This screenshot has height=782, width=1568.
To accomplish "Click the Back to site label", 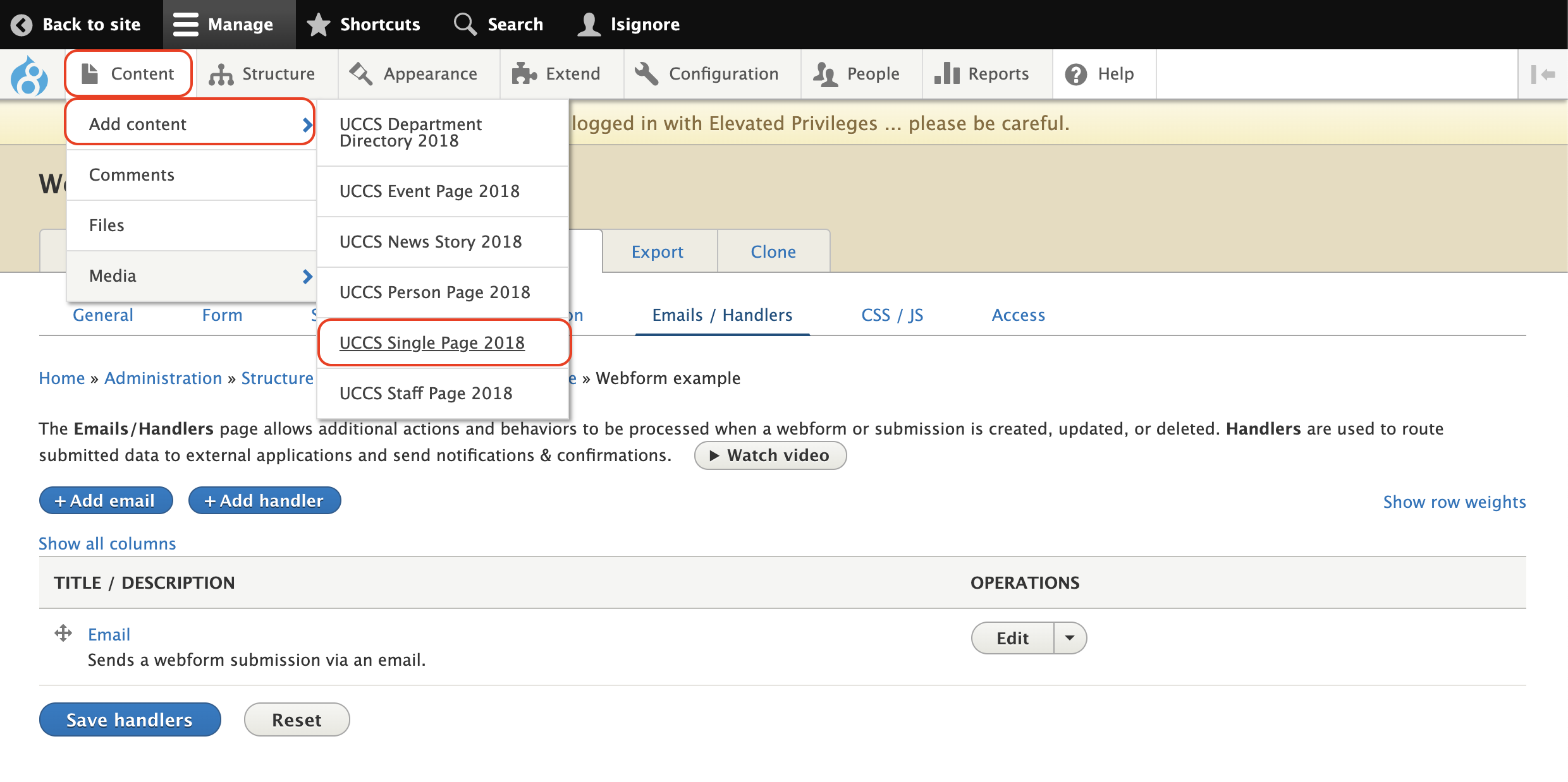I will point(91,25).
